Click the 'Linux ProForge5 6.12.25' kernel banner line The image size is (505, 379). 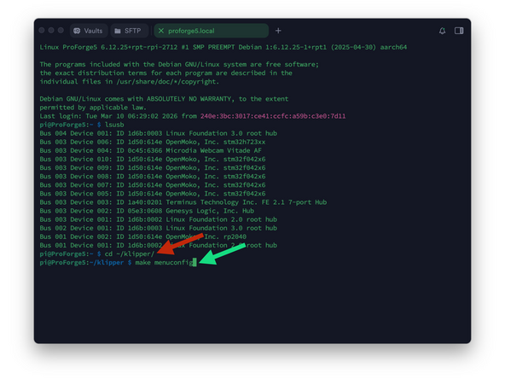[x=223, y=48]
